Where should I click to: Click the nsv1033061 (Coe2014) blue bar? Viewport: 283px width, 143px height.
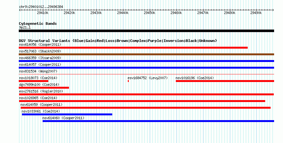[67, 114]
